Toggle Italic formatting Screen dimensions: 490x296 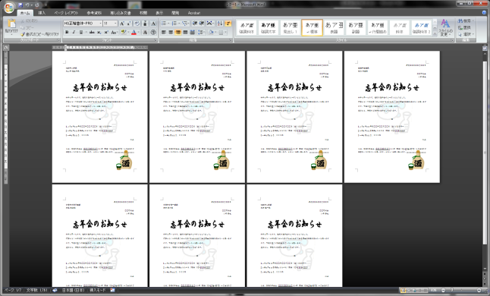click(x=74, y=32)
